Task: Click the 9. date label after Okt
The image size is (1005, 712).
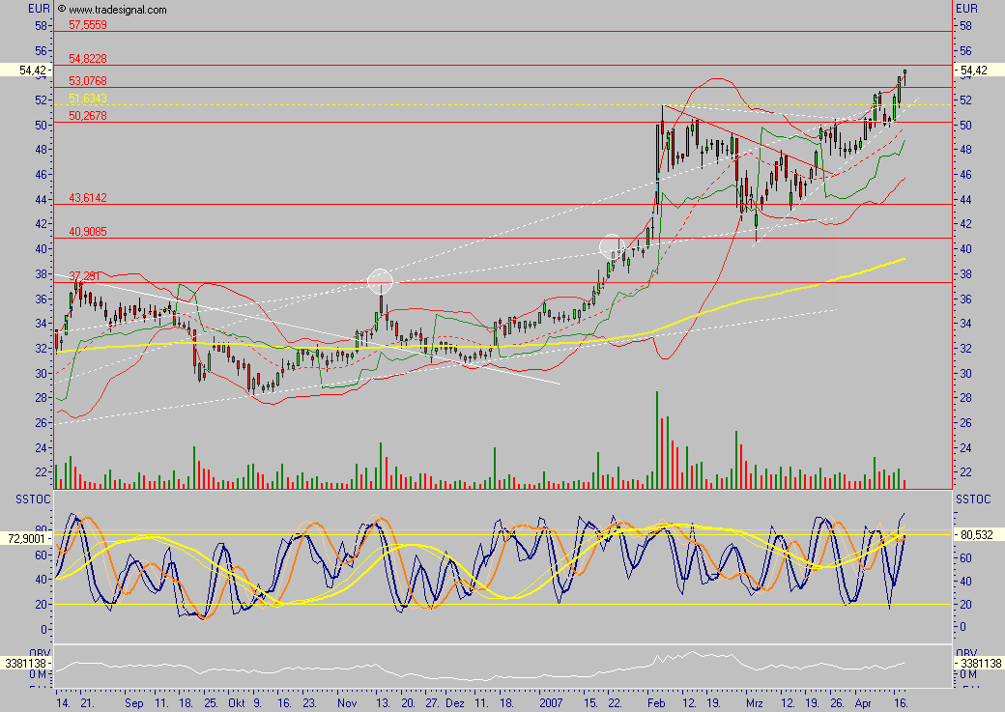Action: [x=257, y=703]
